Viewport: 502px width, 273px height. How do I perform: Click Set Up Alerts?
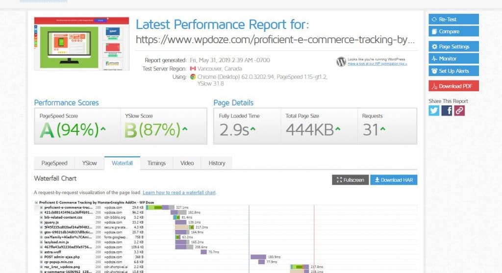coord(453,71)
